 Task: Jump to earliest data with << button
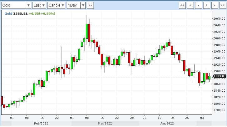pos(182,5)
